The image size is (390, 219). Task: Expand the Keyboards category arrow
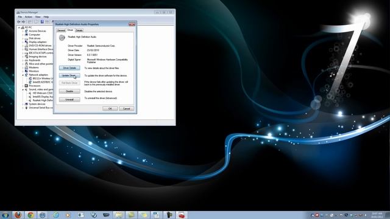(23, 60)
